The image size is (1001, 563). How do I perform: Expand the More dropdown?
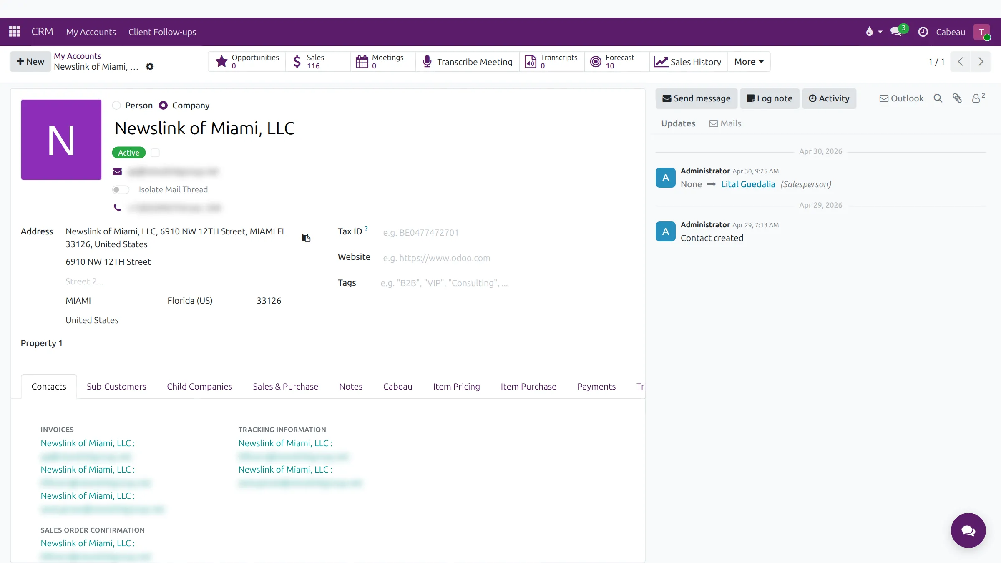749,62
